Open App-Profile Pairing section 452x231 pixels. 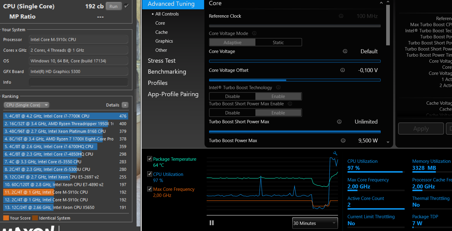pyautogui.click(x=173, y=94)
